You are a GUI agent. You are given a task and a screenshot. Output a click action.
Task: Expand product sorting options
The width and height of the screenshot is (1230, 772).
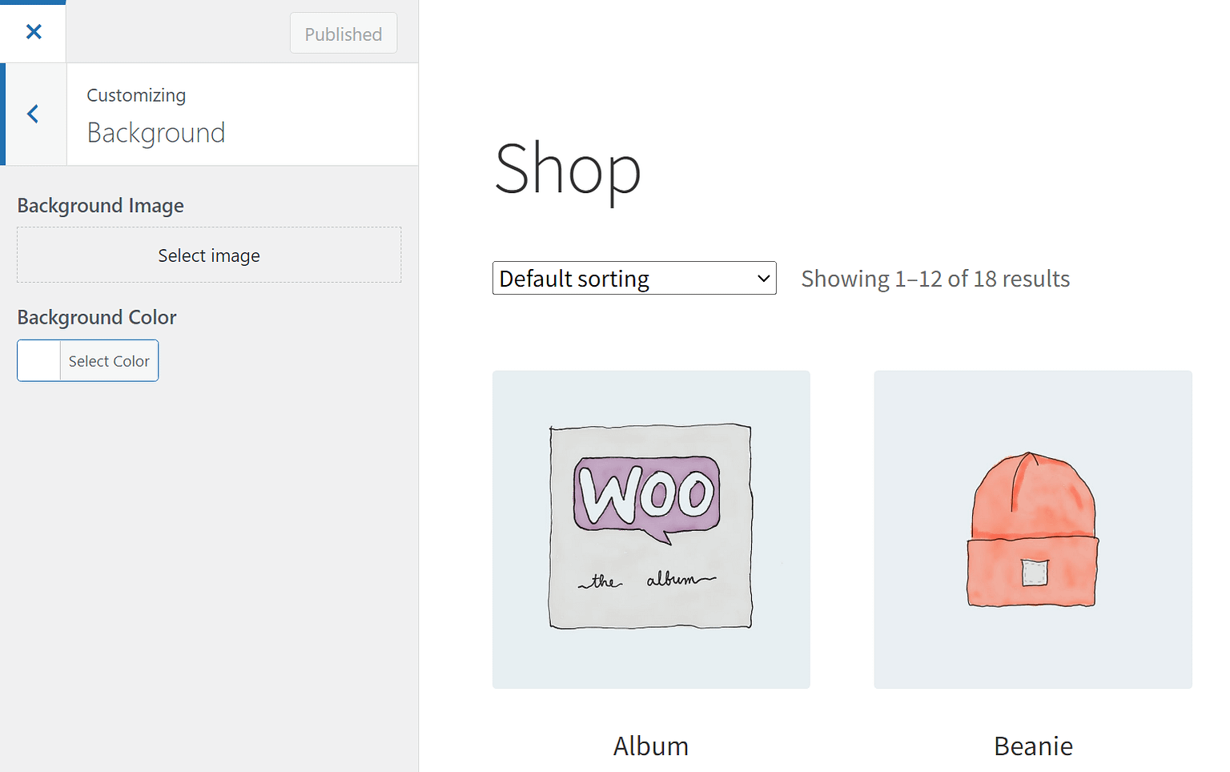pos(633,278)
